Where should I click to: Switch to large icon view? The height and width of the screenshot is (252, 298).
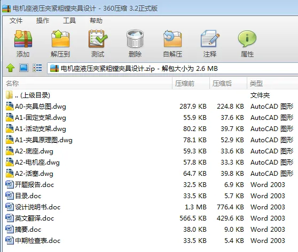pyautogui.click(x=23, y=68)
